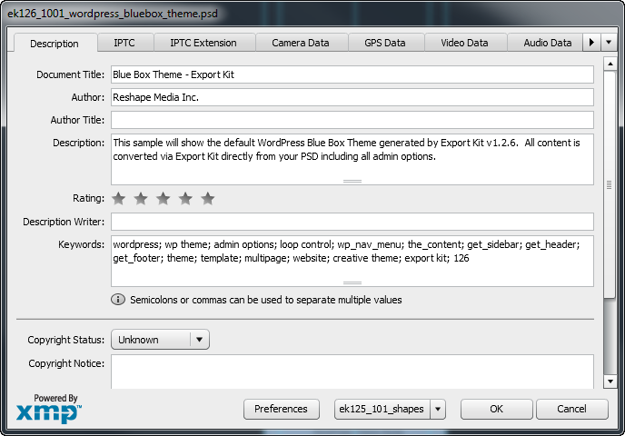Screen dimensions: 625x436
Task: Open the Camera Data tab
Action: [301, 43]
